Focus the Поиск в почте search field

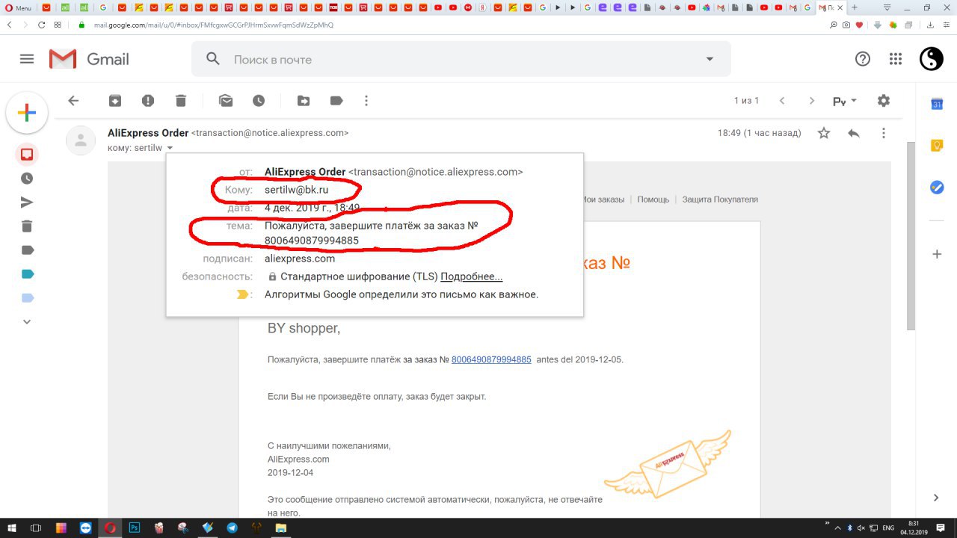(x=460, y=59)
